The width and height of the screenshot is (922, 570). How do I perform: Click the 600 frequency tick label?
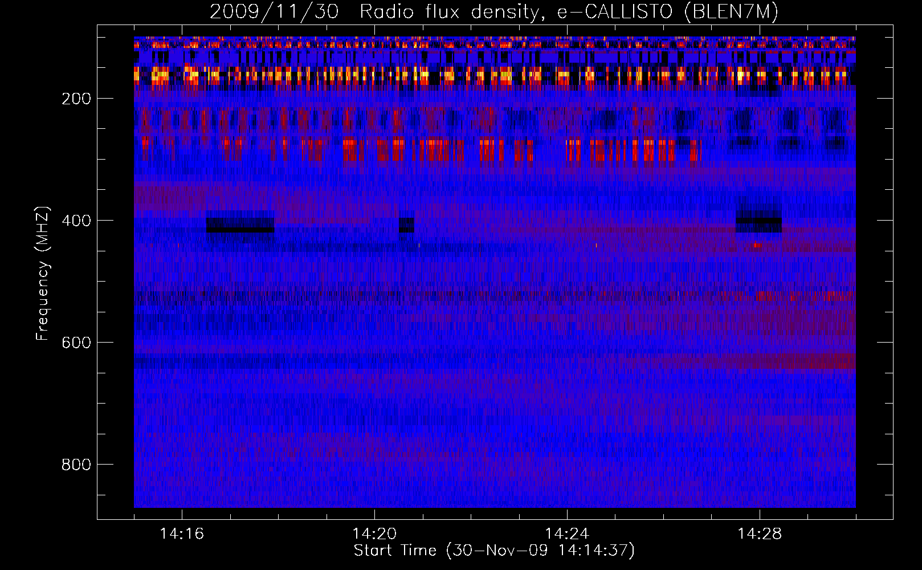click(x=76, y=343)
